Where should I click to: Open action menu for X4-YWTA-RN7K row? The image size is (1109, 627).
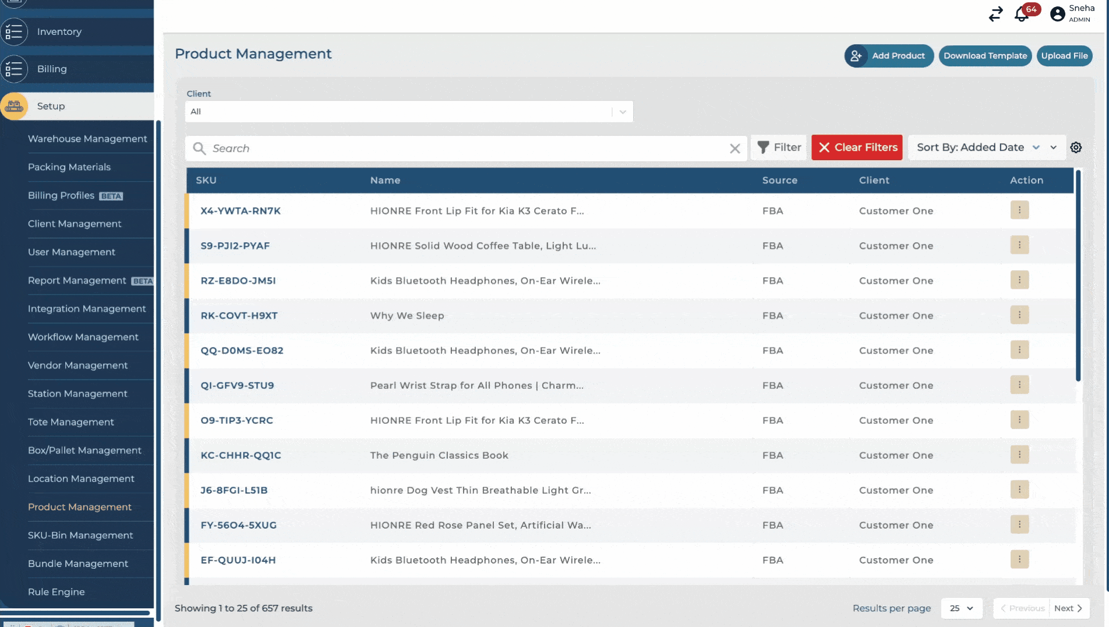coord(1019,210)
